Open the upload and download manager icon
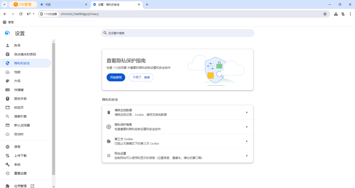 [343, 14]
